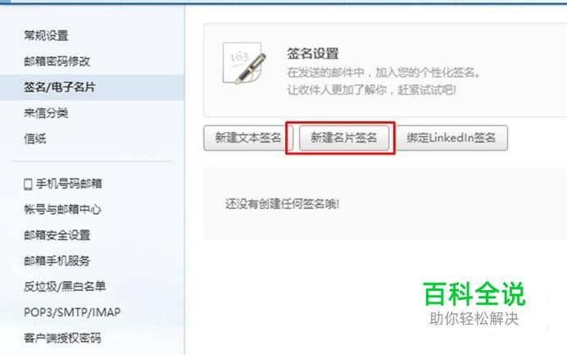Select 签名/电子名片 in the sidebar

[x=92, y=87]
